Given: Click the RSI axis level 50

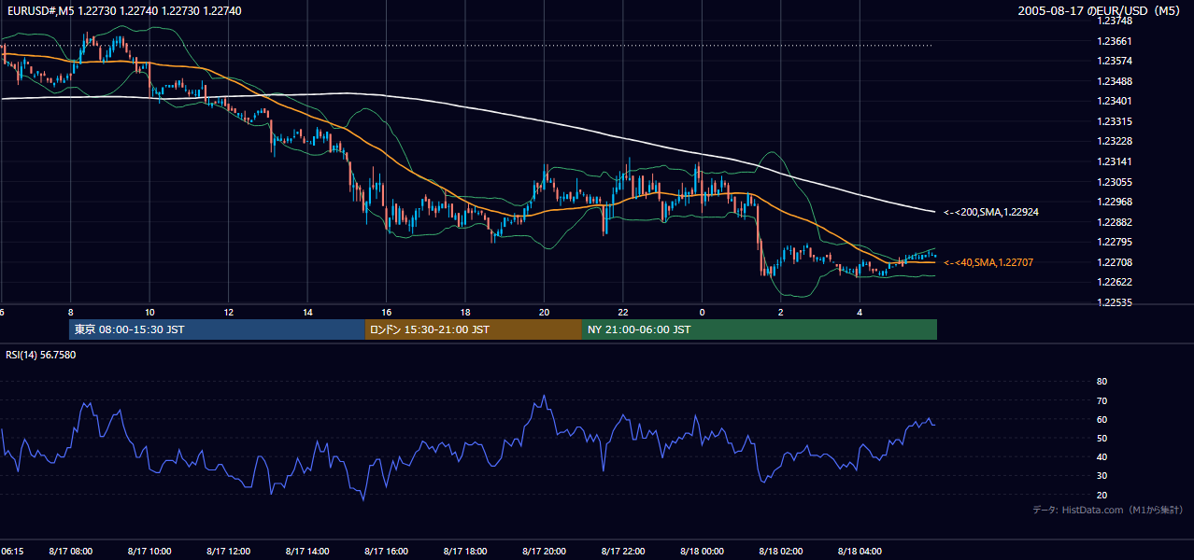Looking at the screenshot, I should click(x=1102, y=438).
